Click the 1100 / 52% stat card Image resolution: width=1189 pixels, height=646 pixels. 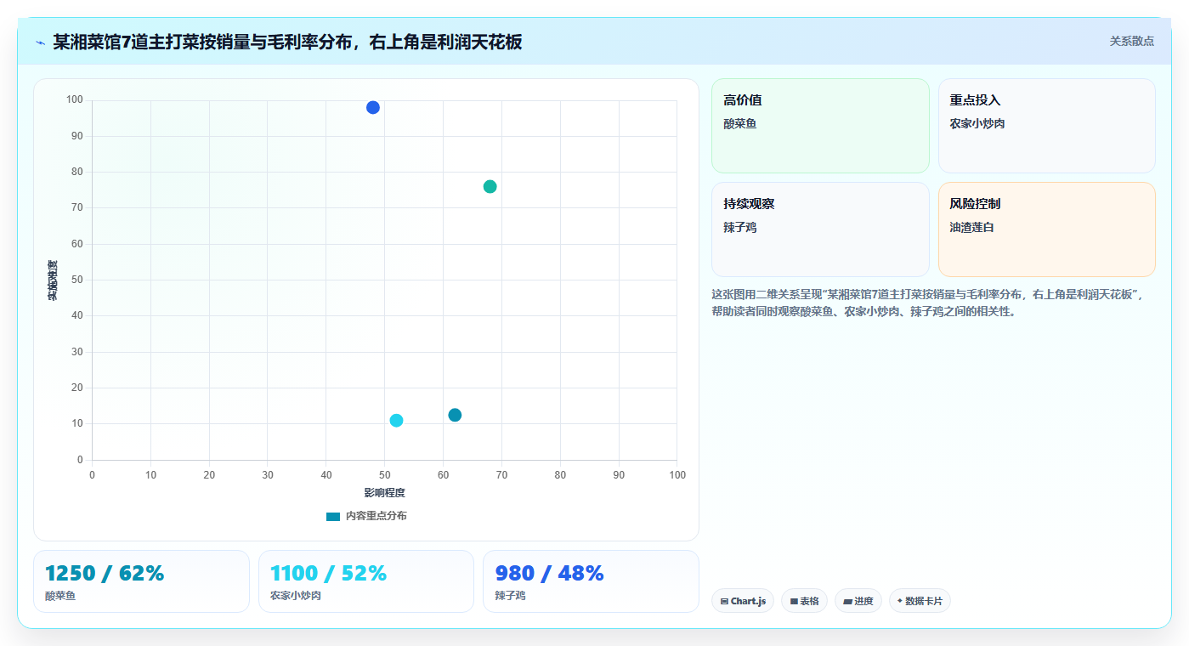click(366, 581)
